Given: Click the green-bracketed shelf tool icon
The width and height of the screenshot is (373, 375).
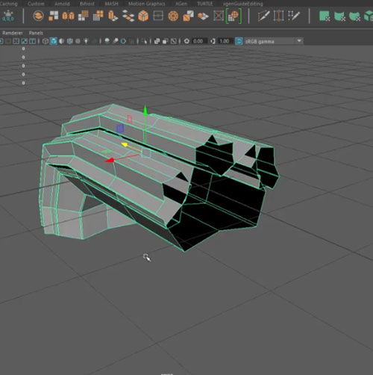Looking at the screenshot, I should click(233, 16).
